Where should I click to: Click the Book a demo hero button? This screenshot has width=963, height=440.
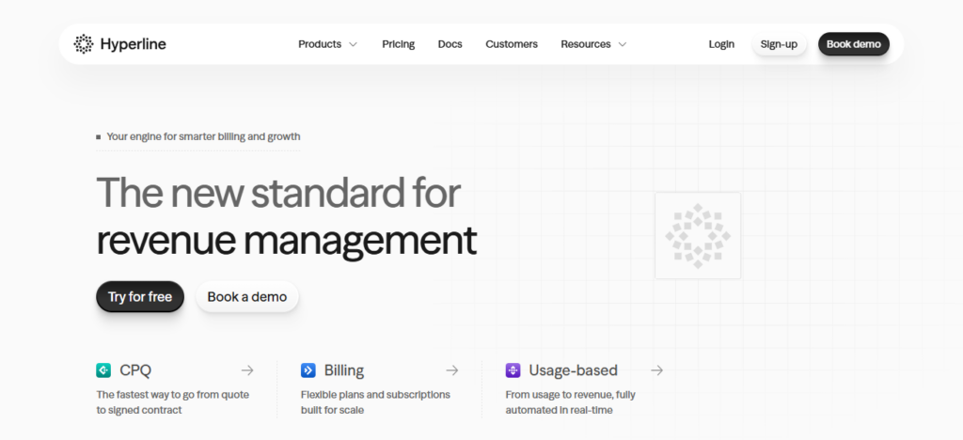tap(247, 297)
